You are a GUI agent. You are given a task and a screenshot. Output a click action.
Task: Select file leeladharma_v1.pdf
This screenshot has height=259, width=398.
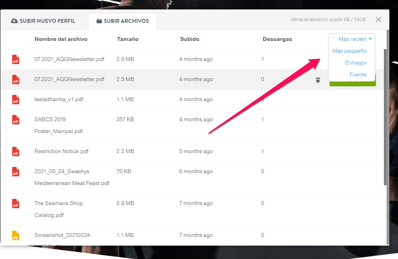pyautogui.click(x=59, y=99)
